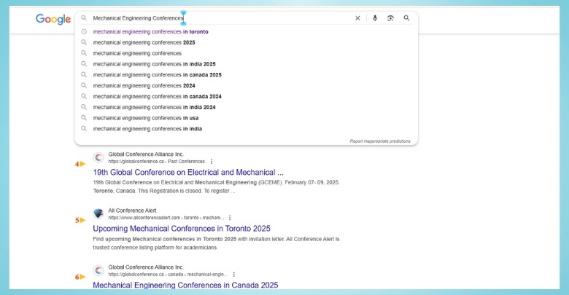Choose suggestion 'mechanical engineering conferences in toronto'

[150, 31]
